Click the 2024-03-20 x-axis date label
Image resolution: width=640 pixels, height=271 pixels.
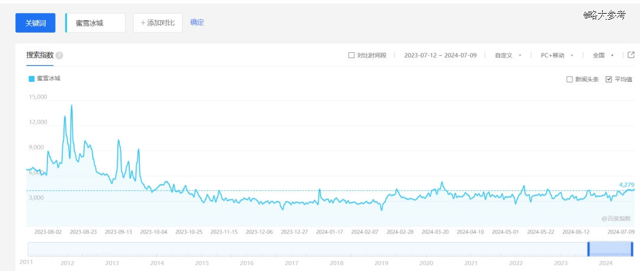point(435,232)
